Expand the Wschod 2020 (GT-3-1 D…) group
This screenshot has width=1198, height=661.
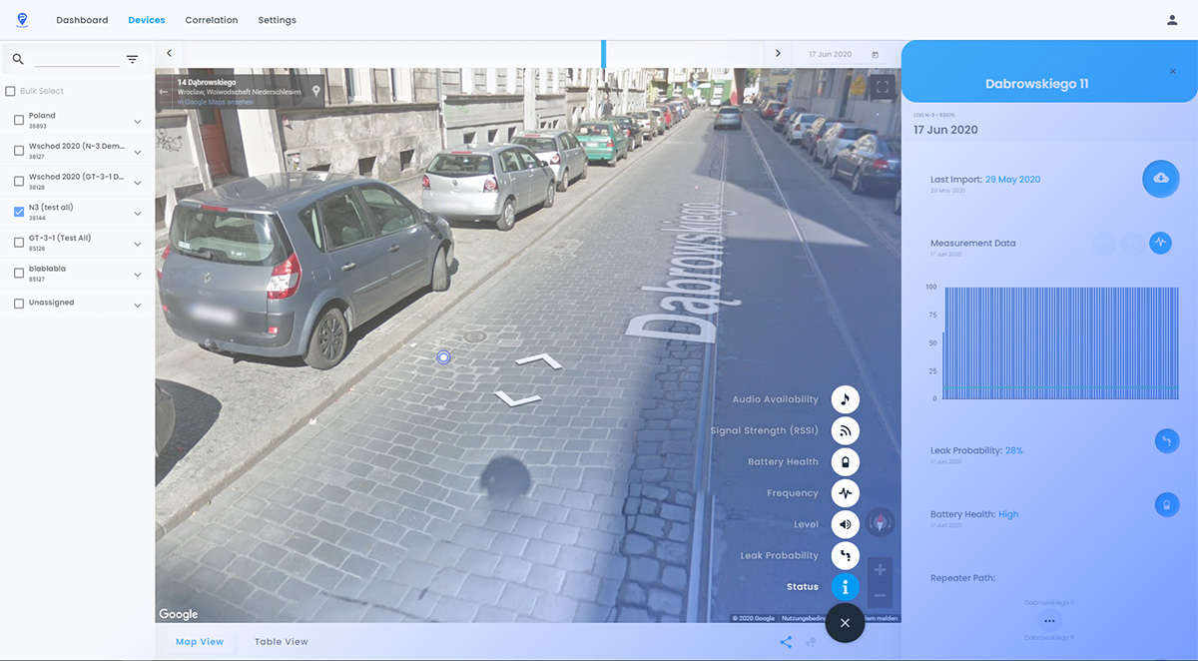(x=138, y=183)
